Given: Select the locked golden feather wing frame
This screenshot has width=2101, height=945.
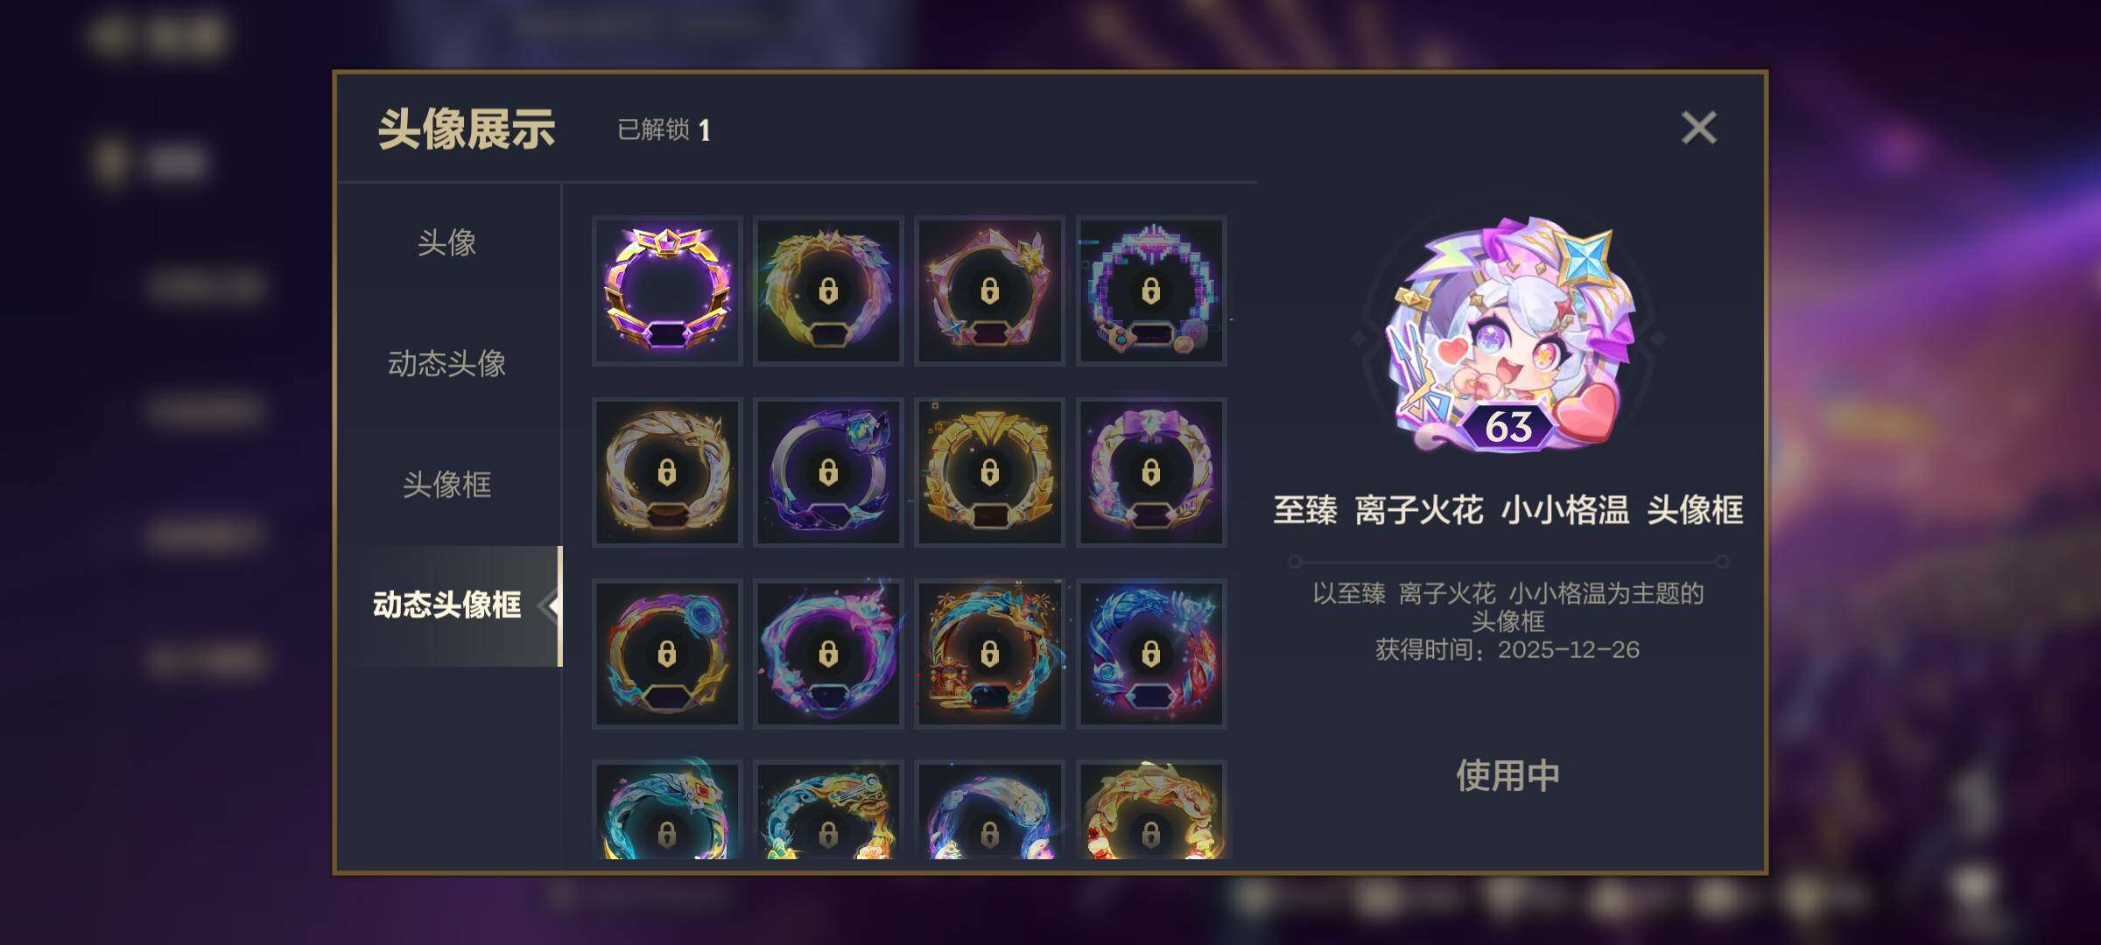Looking at the screenshot, I should point(828,290).
